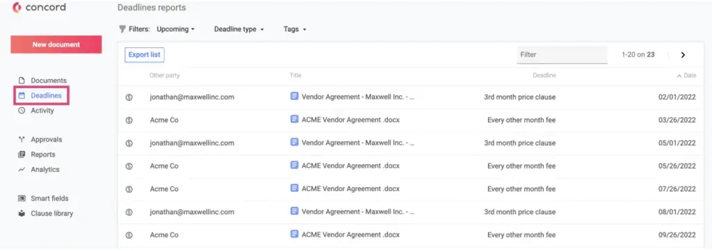The image size is (712, 251).
Task: Open Documents in the sidebar
Action: 49,81
